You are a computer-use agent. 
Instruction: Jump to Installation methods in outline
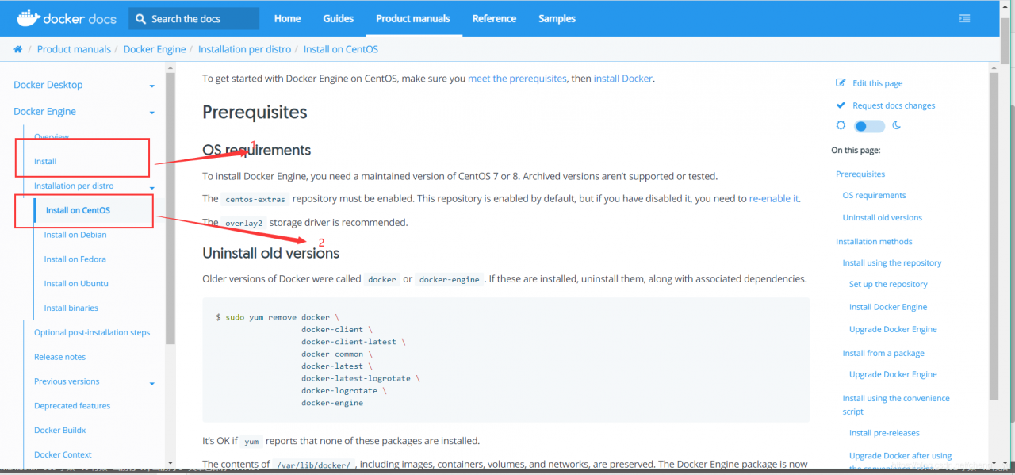(x=874, y=242)
